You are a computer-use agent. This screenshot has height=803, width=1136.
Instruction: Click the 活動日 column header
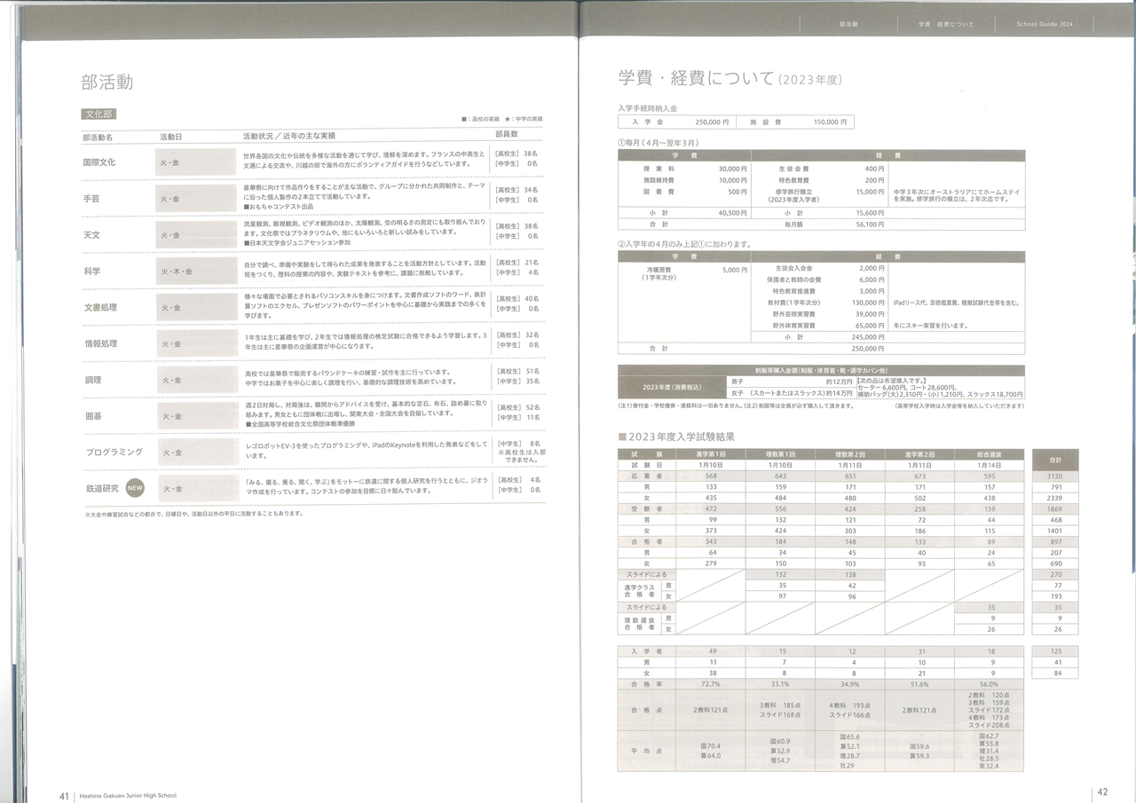[171, 137]
